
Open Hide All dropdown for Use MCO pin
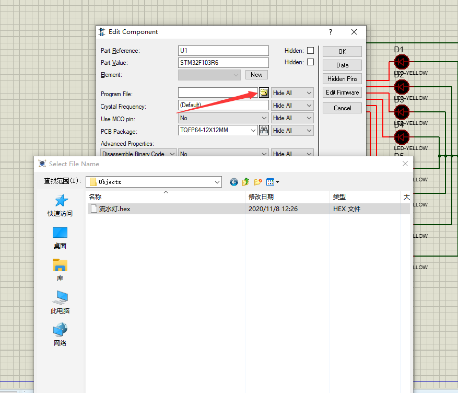(x=292, y=118)
